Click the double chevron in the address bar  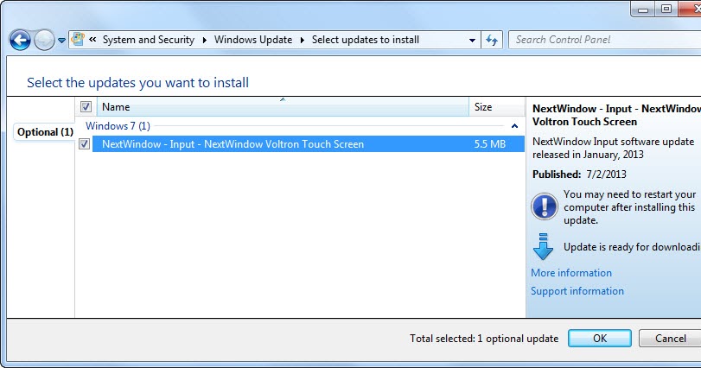click(92, 39)
